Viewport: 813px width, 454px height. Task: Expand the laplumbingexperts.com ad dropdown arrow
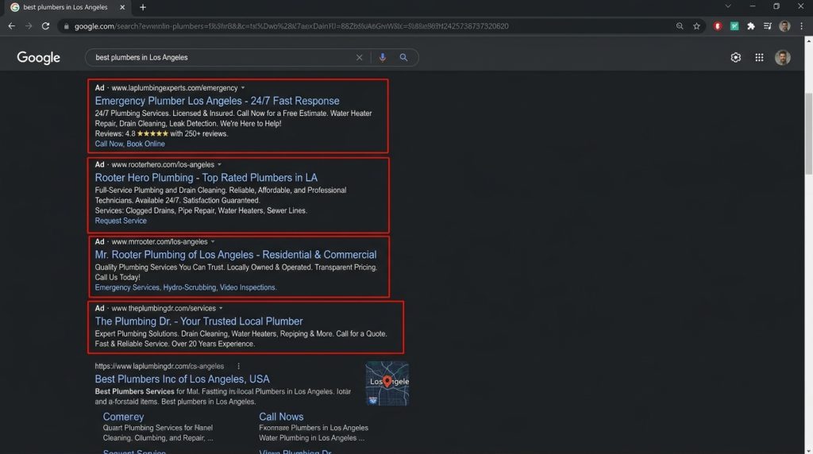243,88
